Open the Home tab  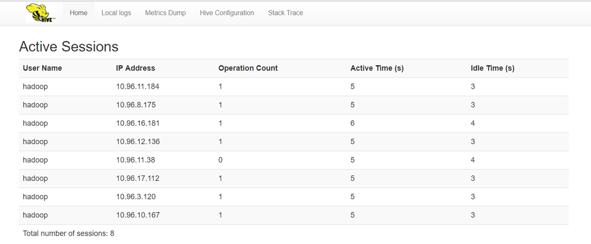click(x=79, y=13)
